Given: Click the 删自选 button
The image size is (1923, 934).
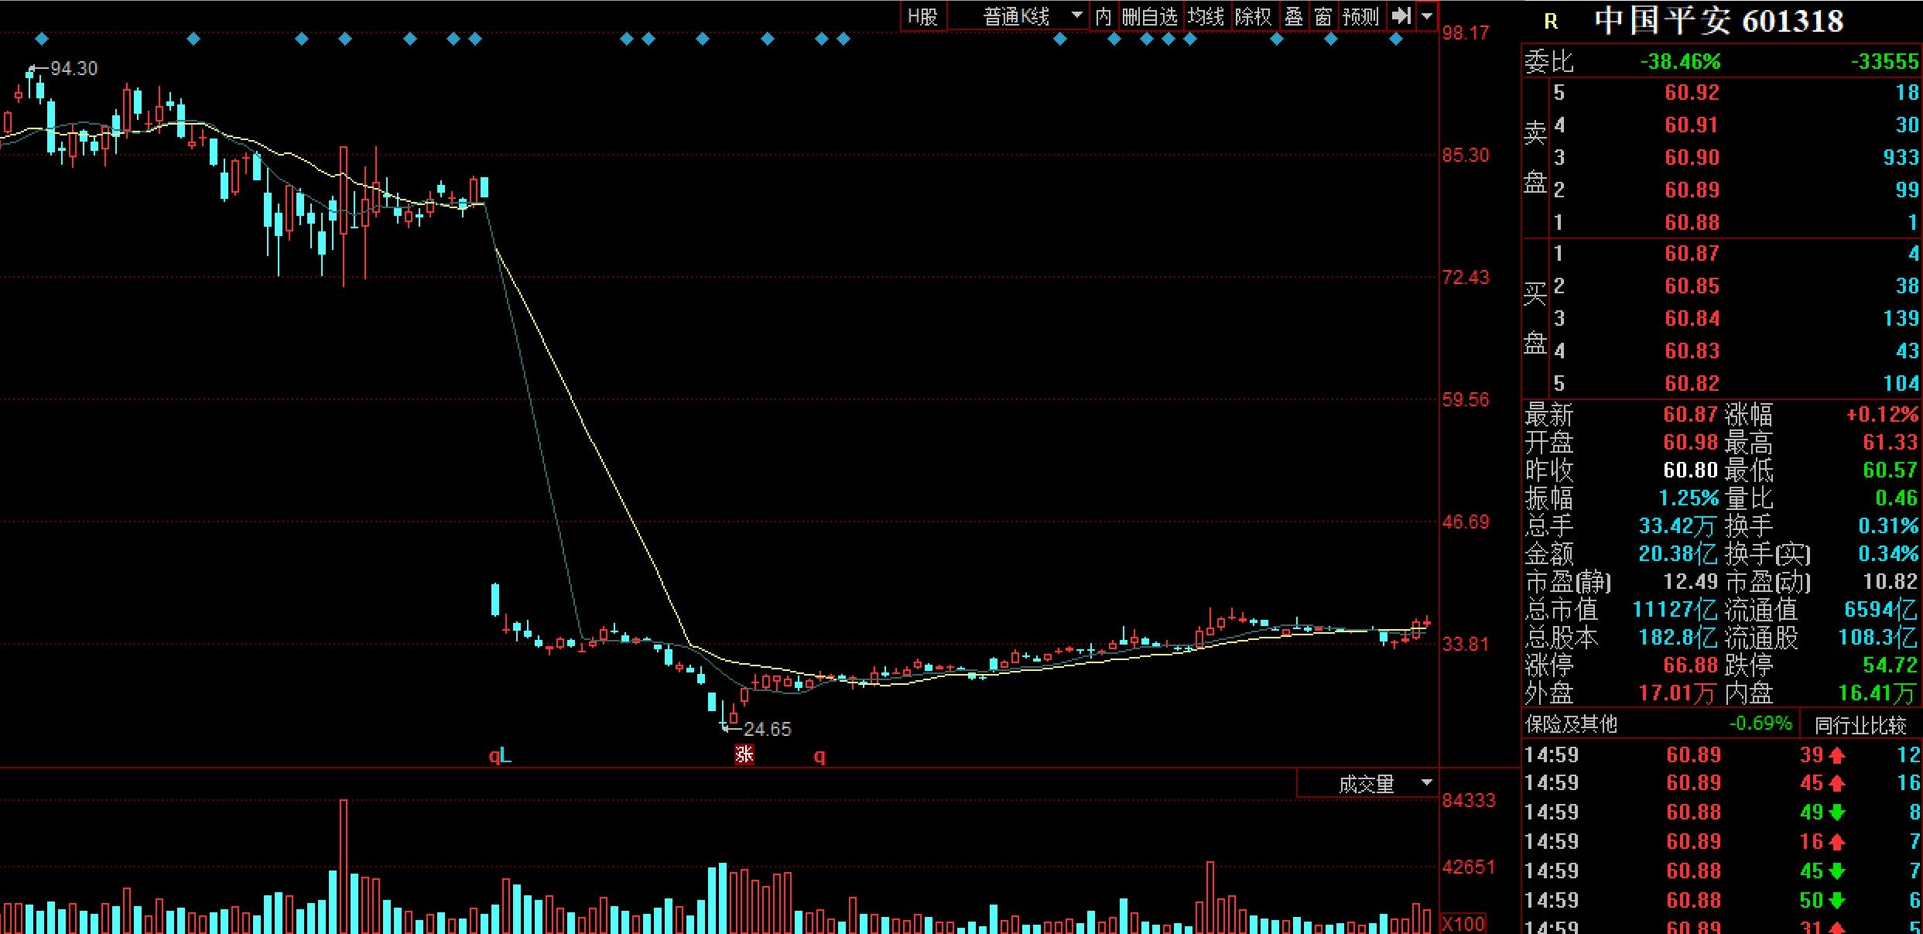Looking at the screenshot, I should pos(1149,16).
